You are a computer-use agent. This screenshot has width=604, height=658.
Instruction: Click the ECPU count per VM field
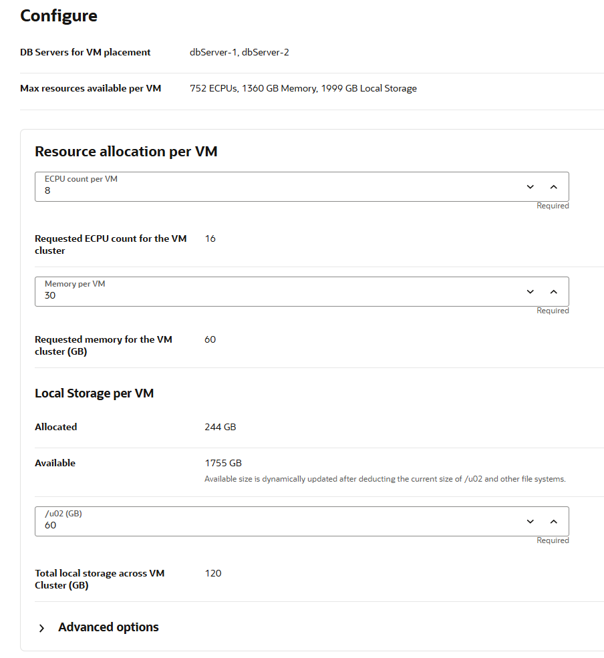pos(267,190)
